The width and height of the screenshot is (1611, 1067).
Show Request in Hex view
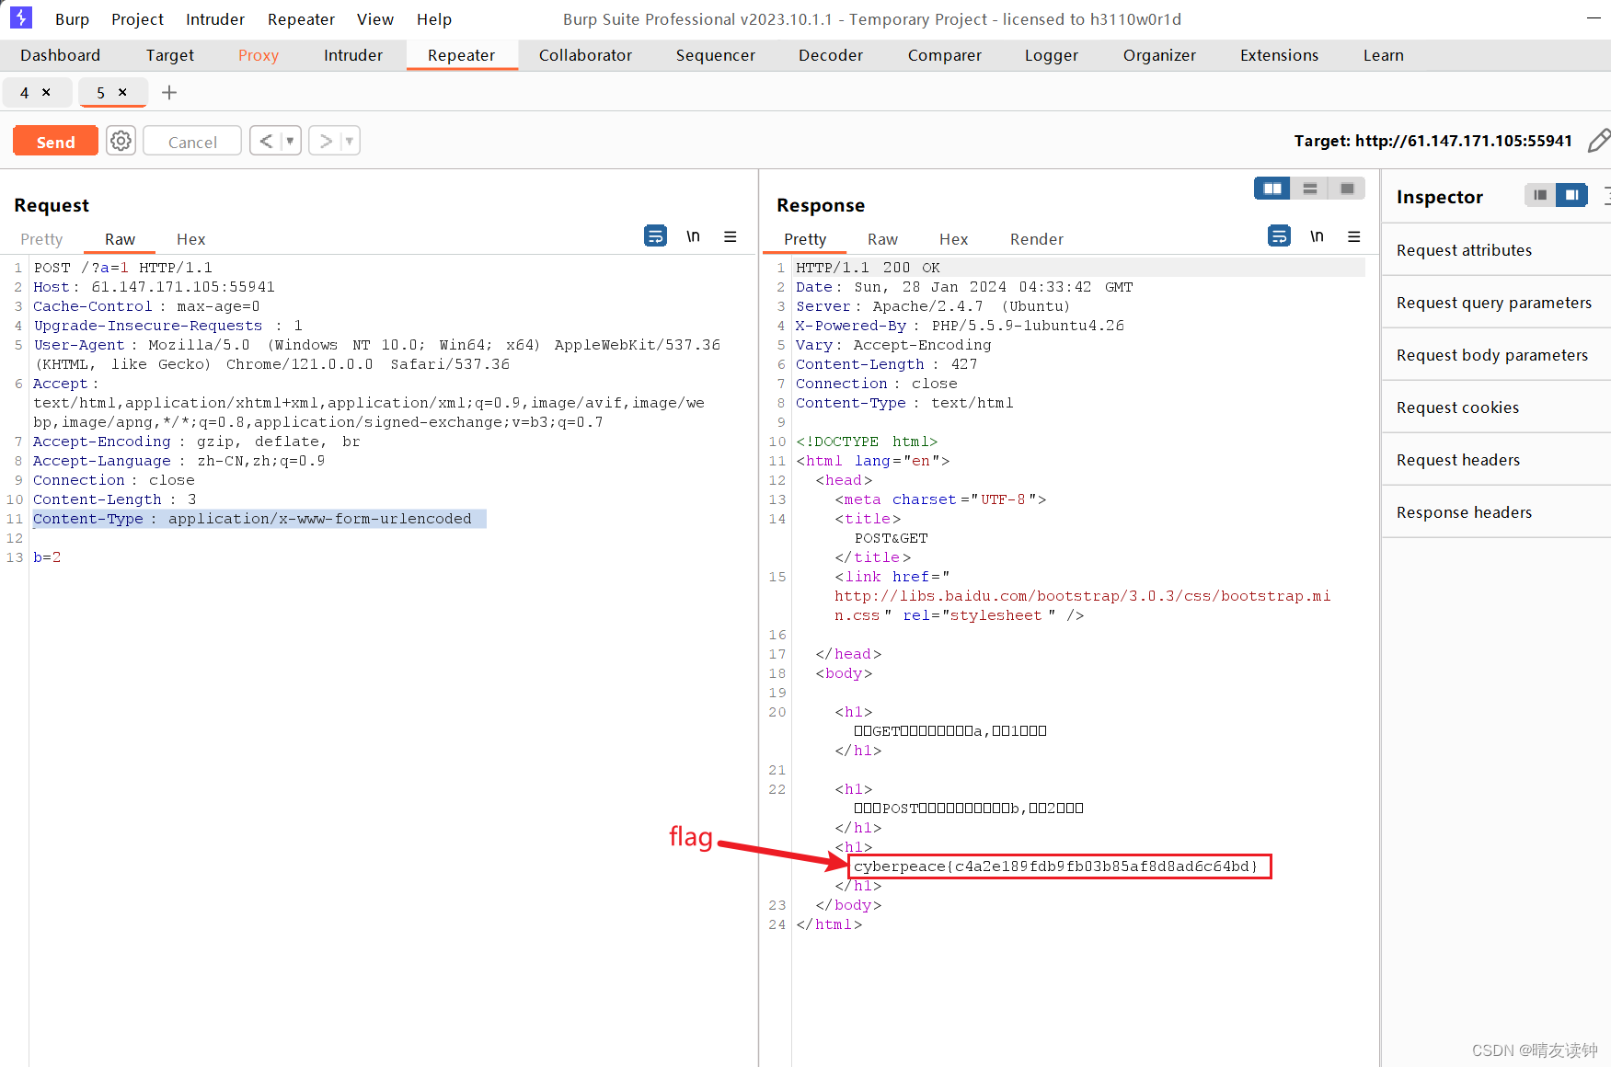click(x=190, y=239)
